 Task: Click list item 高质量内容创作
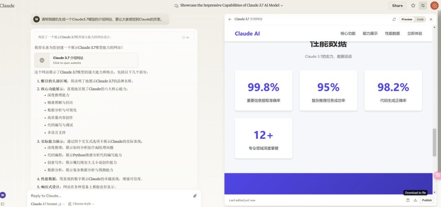click(x=60, y=118)
